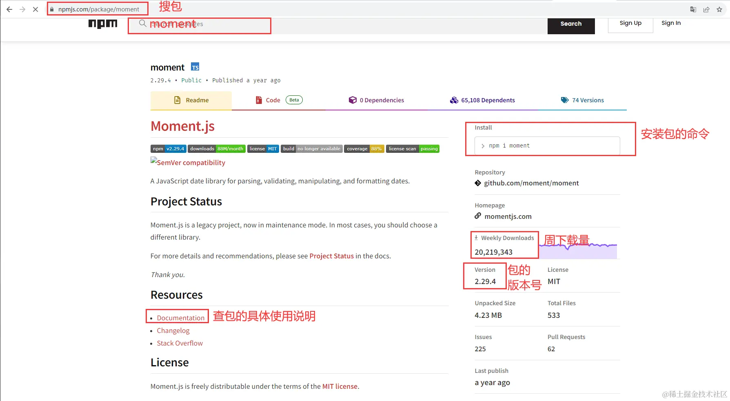The width and height of the screenshot is (730, 401).
Task: Switch to the Code tab
Action: [x=279, y=100]
